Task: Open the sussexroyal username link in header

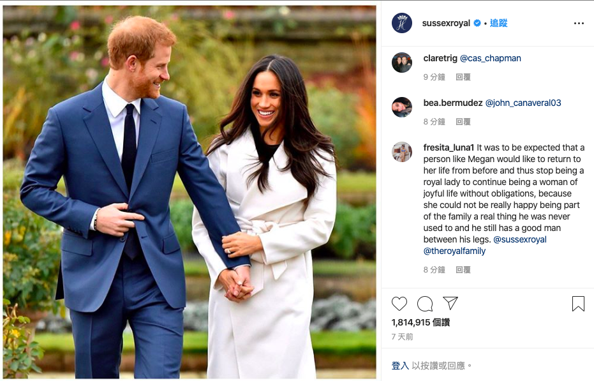Action: click(x=446, y=23)
